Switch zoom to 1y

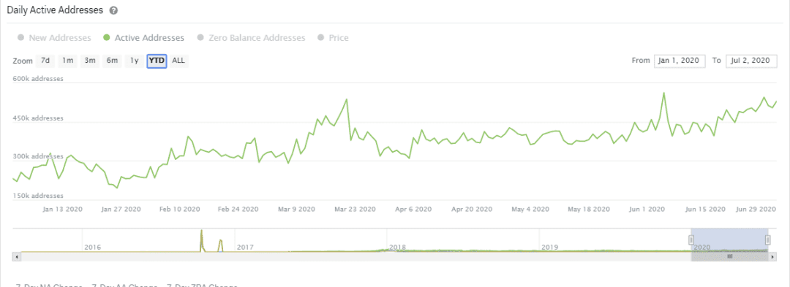pyautogui.click(x=134, y=61)
